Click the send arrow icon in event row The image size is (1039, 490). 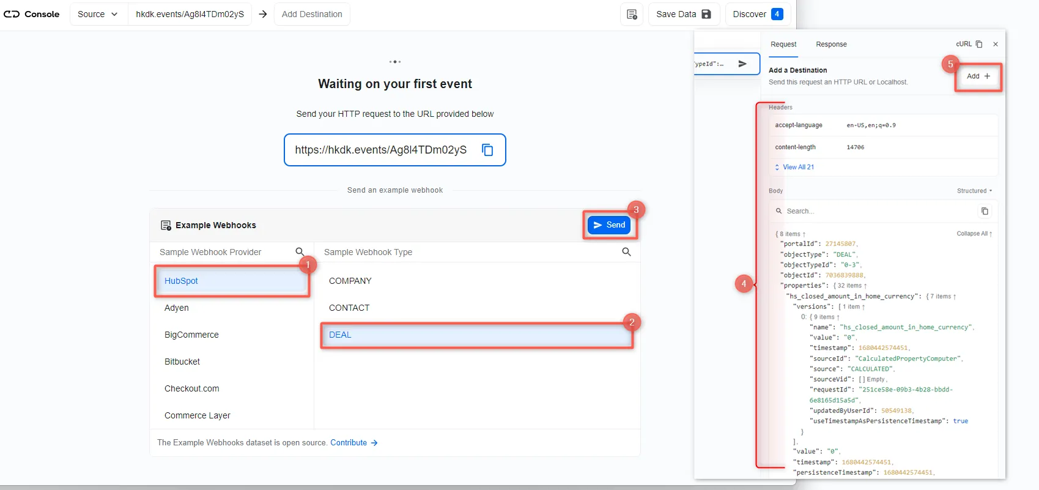click(742, 64)
